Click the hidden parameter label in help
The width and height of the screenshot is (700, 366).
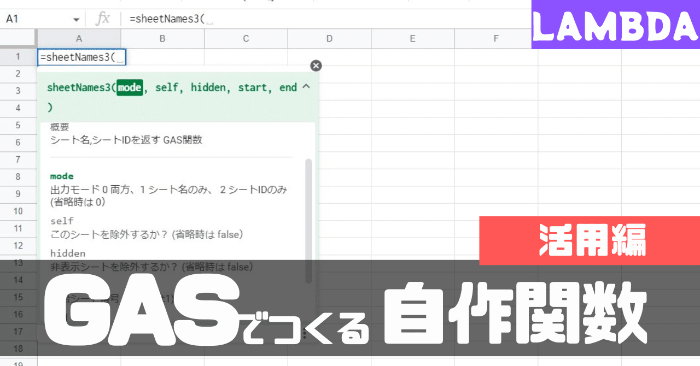pyautogui.click(x=68, y=253)
